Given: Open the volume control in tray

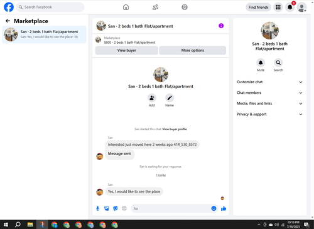Looking at the screenshot, I should [x=276, y=225].
